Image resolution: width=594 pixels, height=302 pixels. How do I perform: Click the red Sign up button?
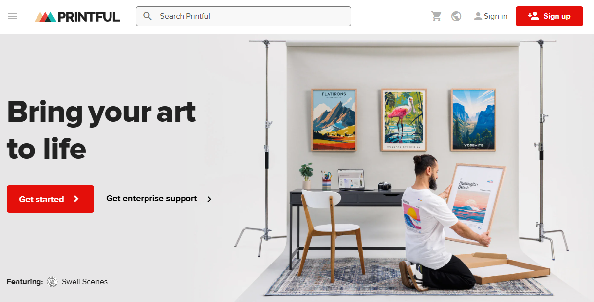(549, 16)
